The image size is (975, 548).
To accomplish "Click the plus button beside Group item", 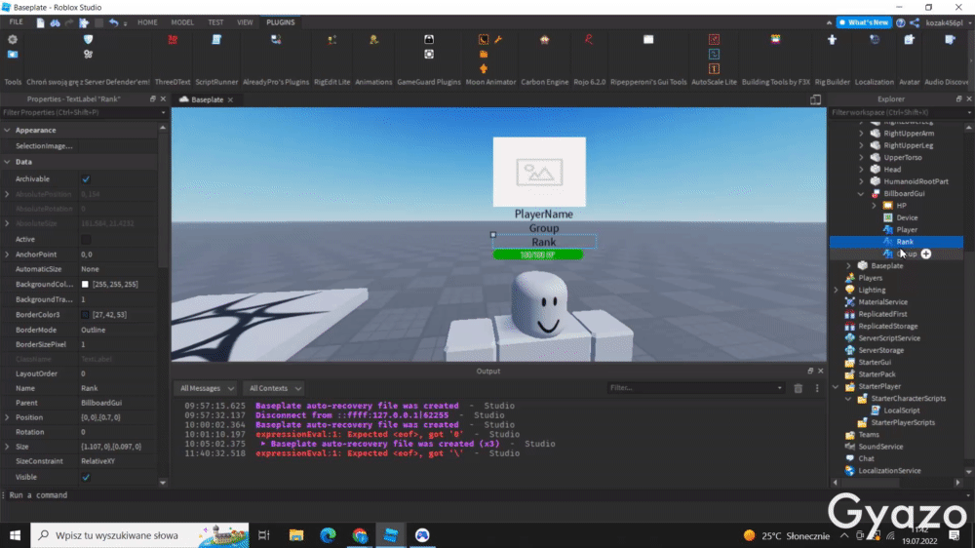I will coord(926,254).
